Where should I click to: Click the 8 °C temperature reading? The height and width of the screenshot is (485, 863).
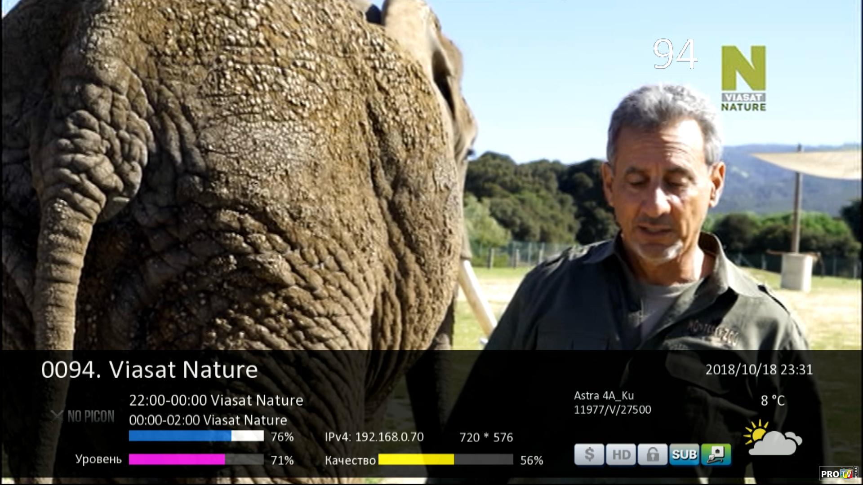772,401
